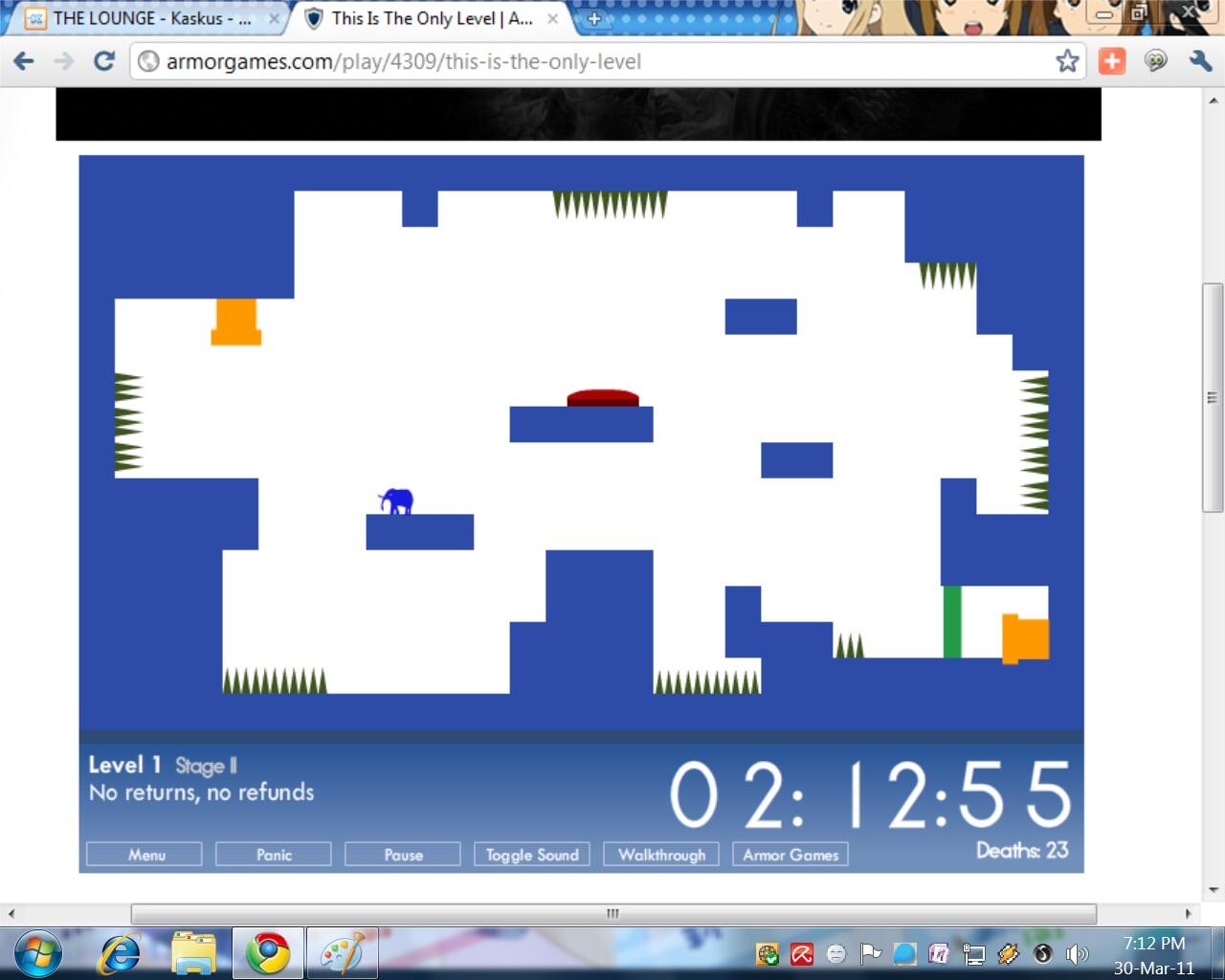Click the armorgames.com address bar
This screenshot has width=1225, height=980.
(609, 61)
